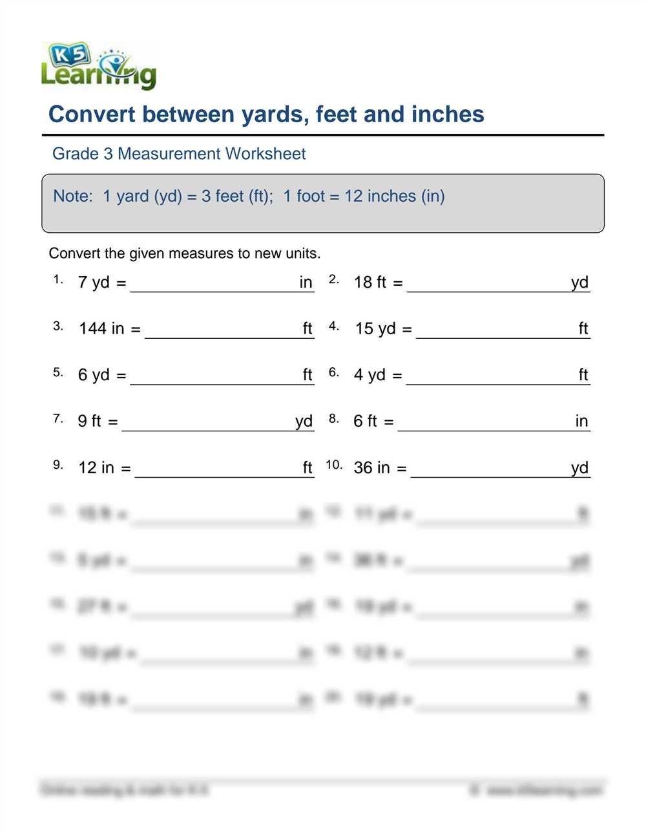Click the answer blank for 6 ft
646x836 pixels.
[x=486, y=423]
